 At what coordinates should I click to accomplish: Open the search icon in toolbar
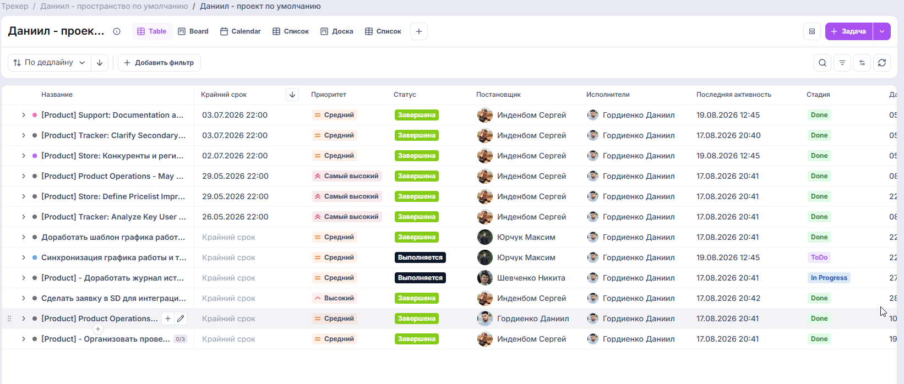[x=823, y=63]
